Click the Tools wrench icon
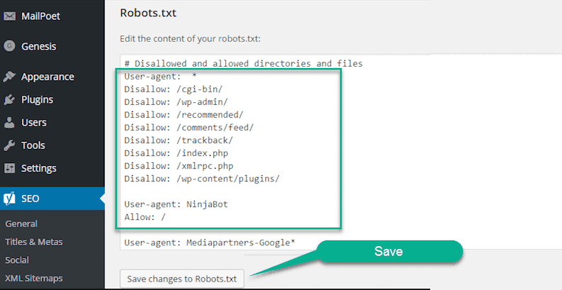The width and height of the screenshot is (562, 290). pyautogui.click(x=9, y=145)
